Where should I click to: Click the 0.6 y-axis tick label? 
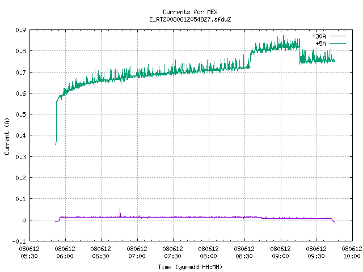click(x=20, y=93)
